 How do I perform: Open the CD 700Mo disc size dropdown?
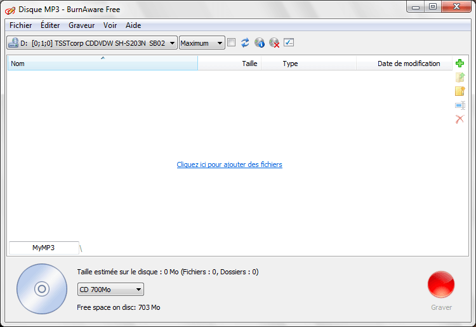point(110,290)
